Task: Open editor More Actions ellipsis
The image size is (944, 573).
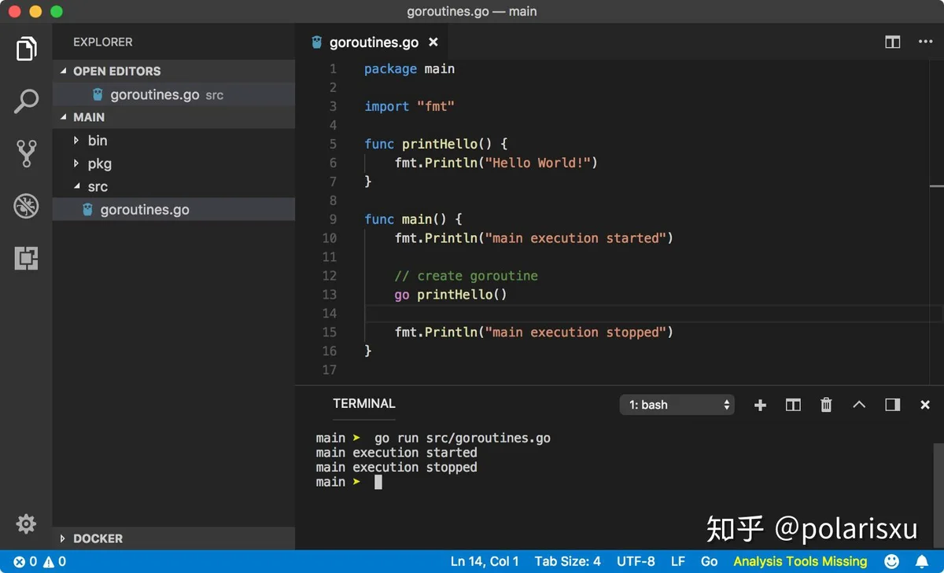Action: click(x=925, y=42)
